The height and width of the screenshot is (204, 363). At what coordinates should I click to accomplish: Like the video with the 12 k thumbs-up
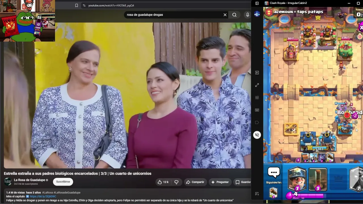click(163, 182)
